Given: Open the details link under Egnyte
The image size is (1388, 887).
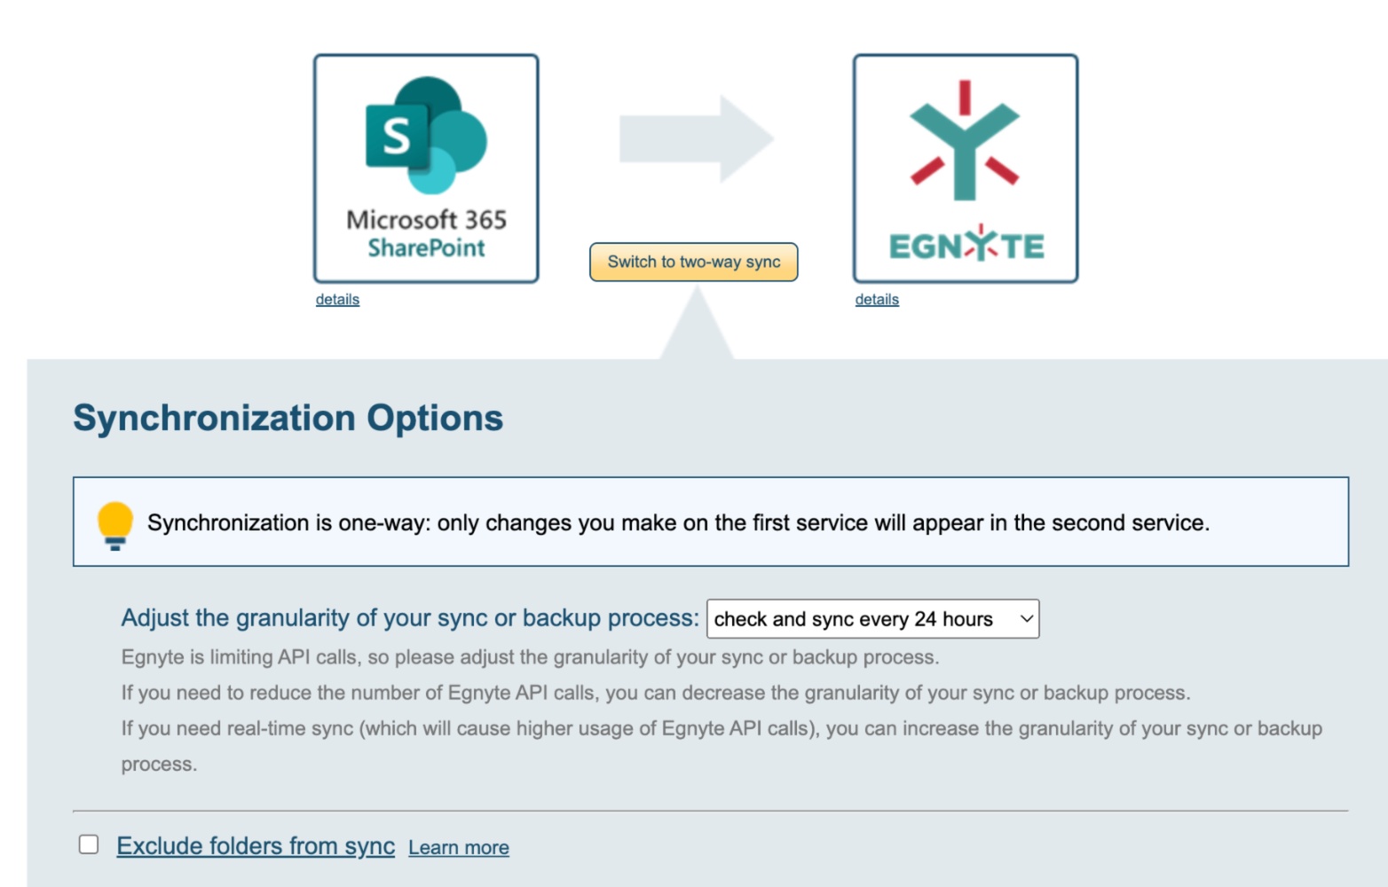Looking at the screenshot, I should click(x=877, y=300).
